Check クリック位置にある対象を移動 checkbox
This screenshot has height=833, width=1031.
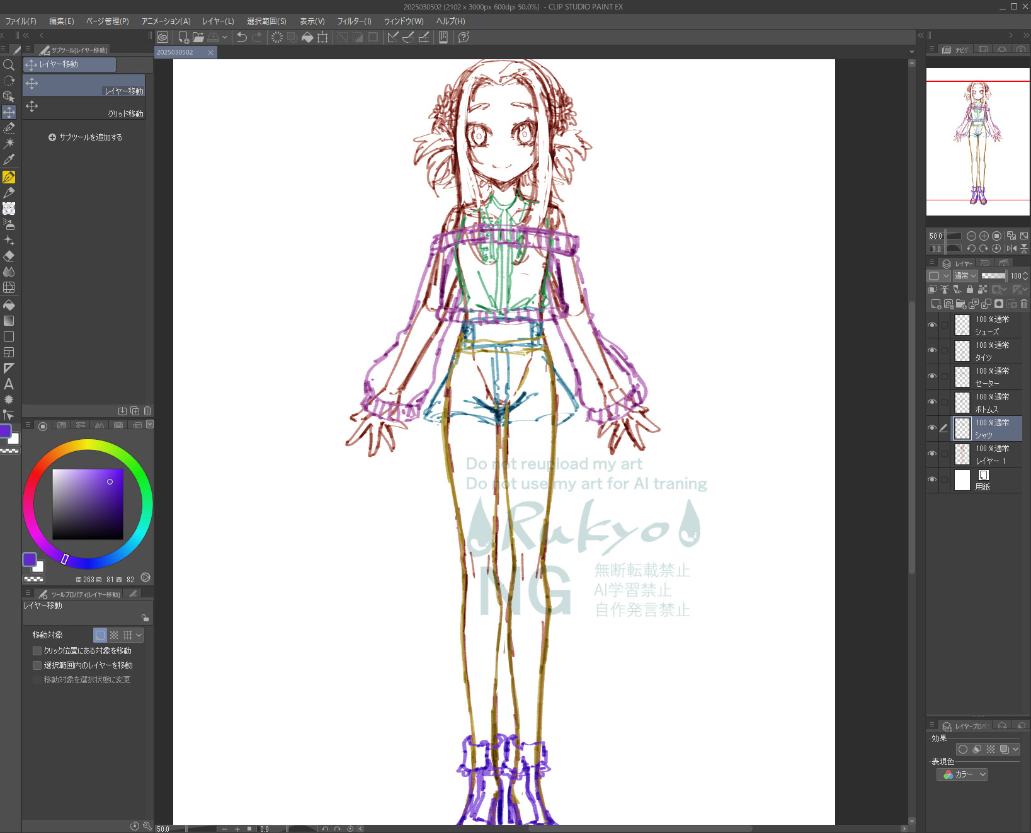37,651
